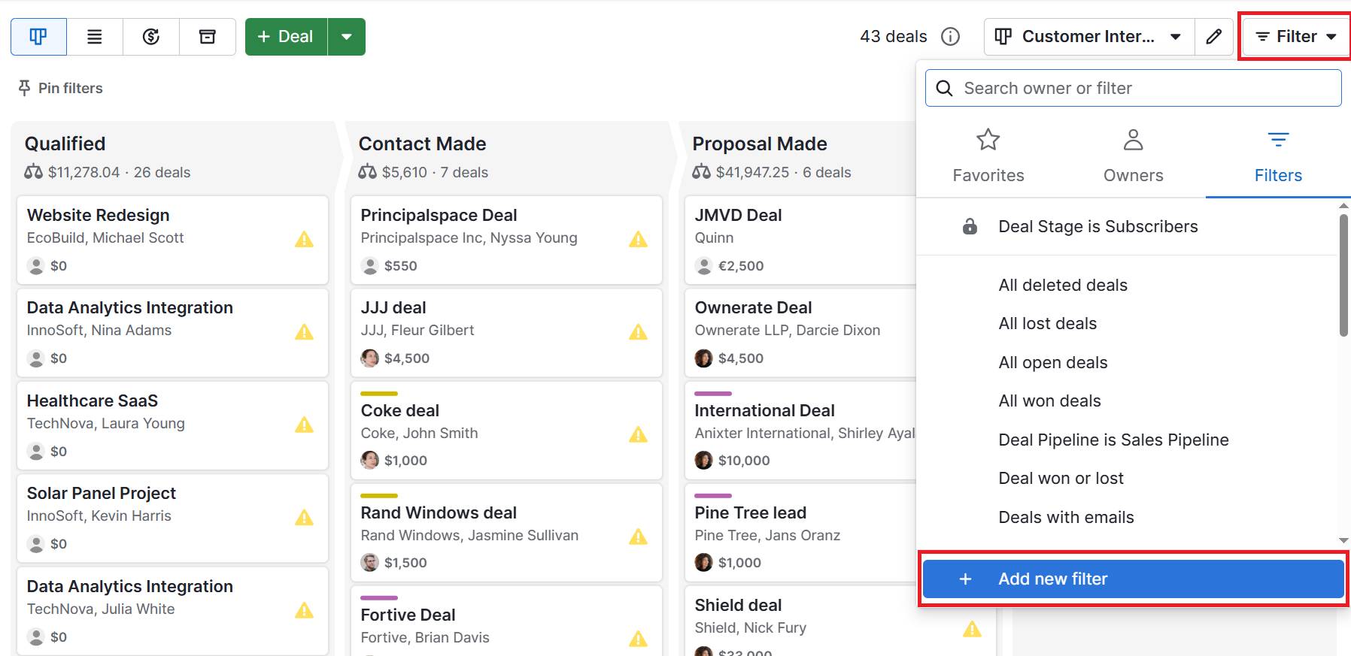Open the Pine Tree lead title
The image size is (1351, 656).
pos(750,512)
